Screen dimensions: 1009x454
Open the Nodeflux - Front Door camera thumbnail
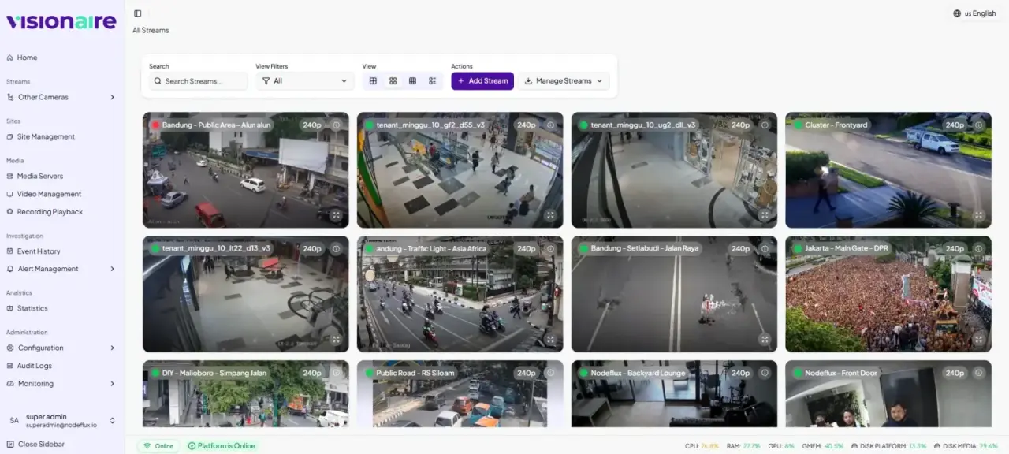888,394
